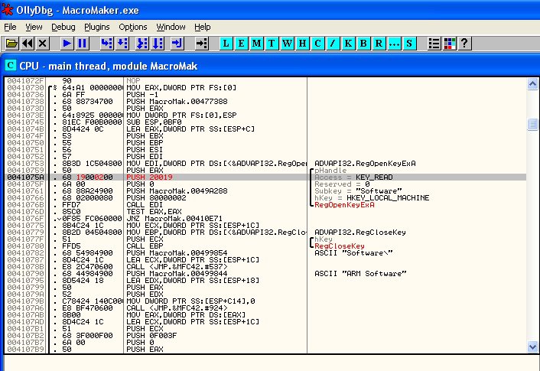Click the Close program X icon
Viewport: 540px width, 371px height.
(42, 44)
